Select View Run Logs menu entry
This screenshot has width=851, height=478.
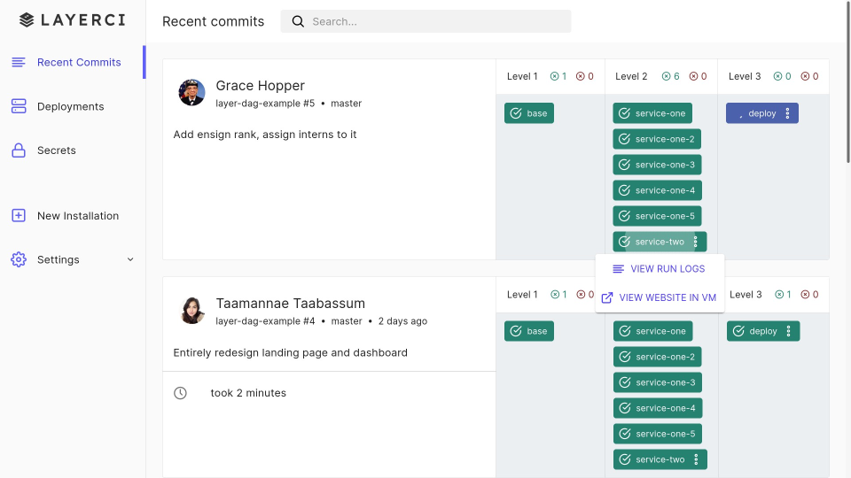[660, 269]
